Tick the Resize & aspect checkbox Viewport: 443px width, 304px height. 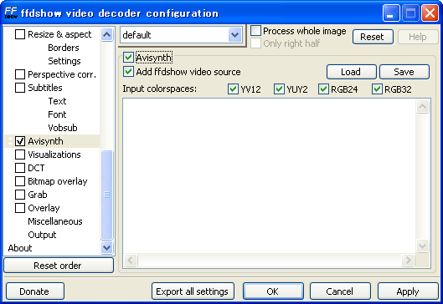pyautogui.click(x=20, y=34)
